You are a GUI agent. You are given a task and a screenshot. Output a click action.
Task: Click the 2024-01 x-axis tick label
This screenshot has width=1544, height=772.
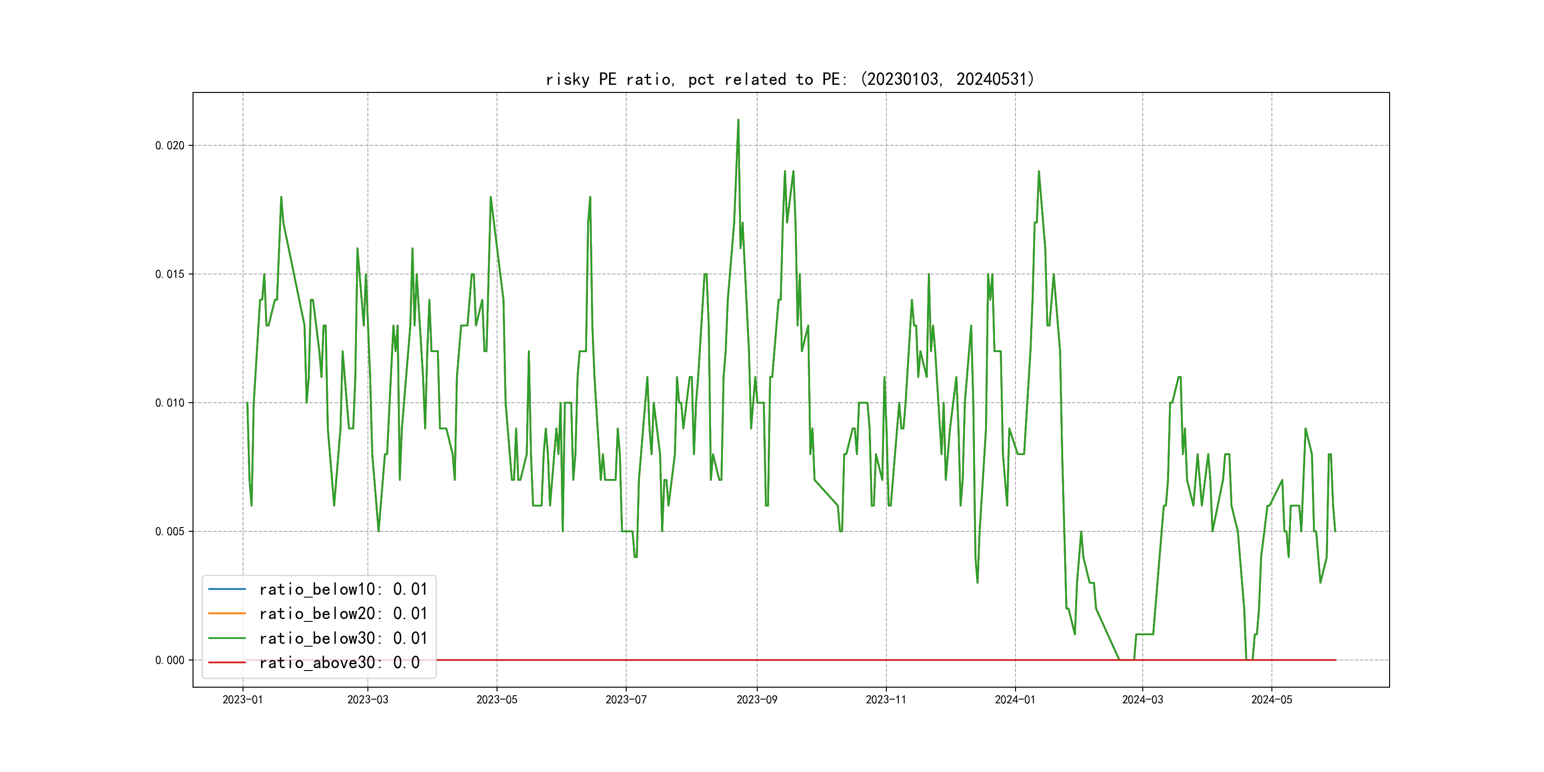tap(1015, 700)
